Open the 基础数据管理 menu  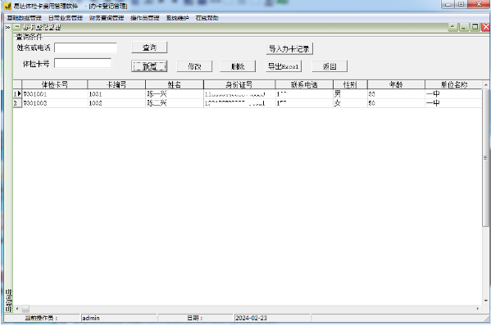click(x=25, y=18)
